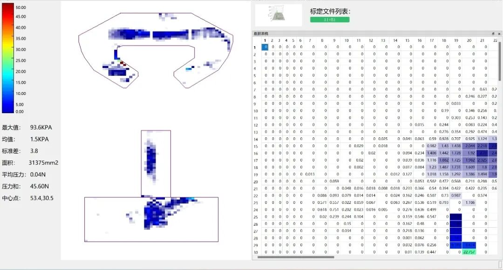Screen dimensions: 503x270
Task: Float the data table panel
Action: tap(493, 34)
